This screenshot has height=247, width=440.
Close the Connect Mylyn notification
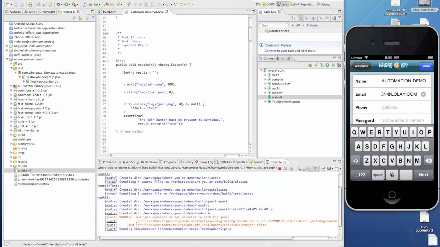click(338, 45)
